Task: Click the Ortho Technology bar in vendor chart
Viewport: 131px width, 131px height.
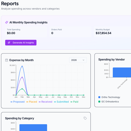Action: point(122,72)
